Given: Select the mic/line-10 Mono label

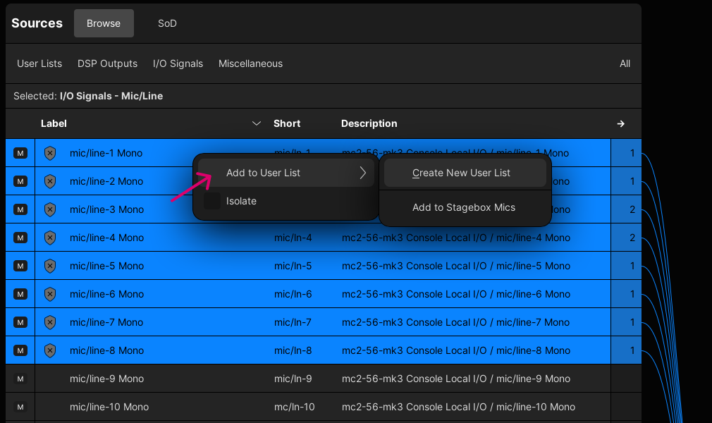Looking at the screenshot, I should pos(109,407).
